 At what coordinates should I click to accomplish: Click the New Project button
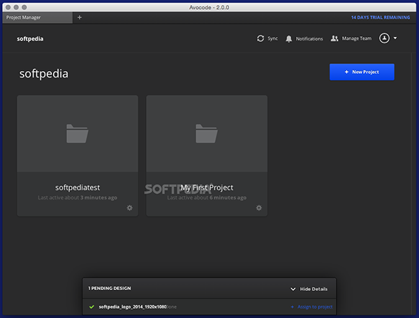[x=362, y=72]
